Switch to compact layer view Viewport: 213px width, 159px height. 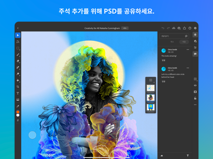195,35
